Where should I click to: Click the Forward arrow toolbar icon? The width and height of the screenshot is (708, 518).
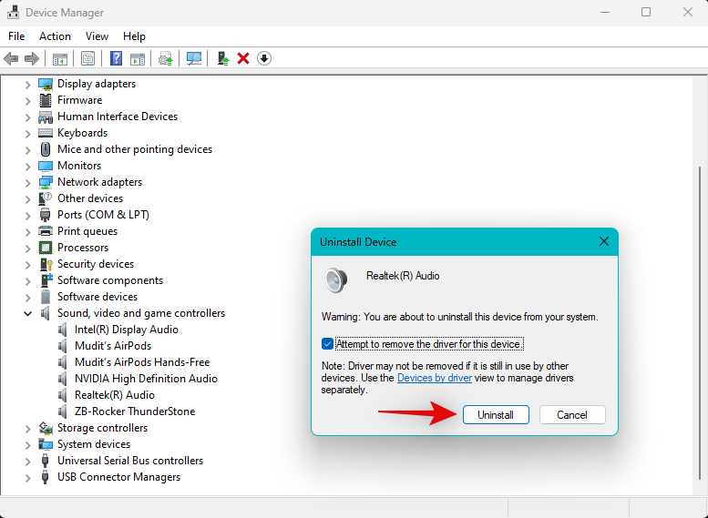tap(32, 58)
